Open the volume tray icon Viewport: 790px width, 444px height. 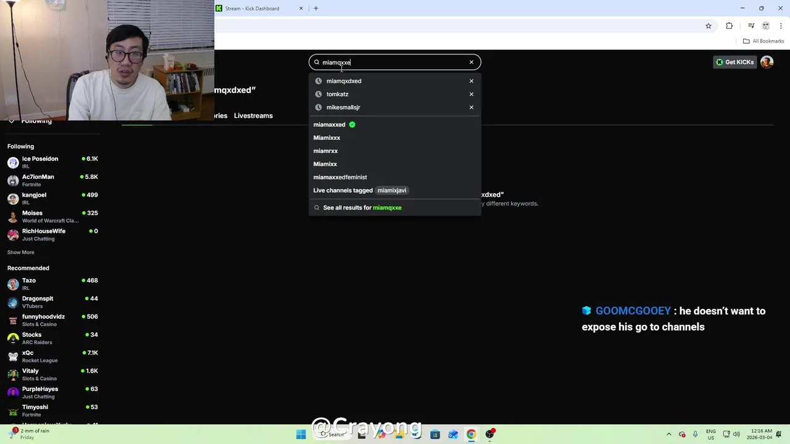click(x=736, y=435)
